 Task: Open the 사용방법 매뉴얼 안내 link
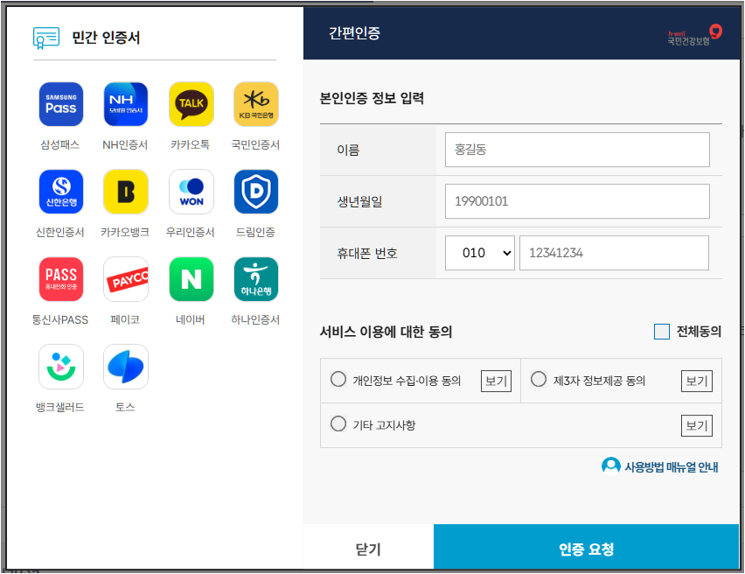tap(671, 467)
